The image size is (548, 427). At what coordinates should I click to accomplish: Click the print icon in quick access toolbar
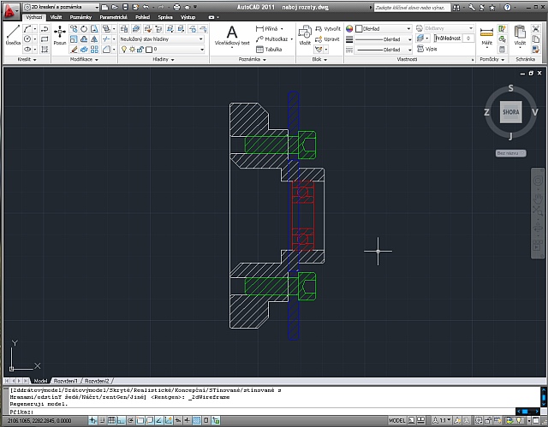pos(177,7)
